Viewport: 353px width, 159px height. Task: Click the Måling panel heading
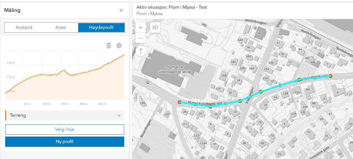(x=12, y=10)
